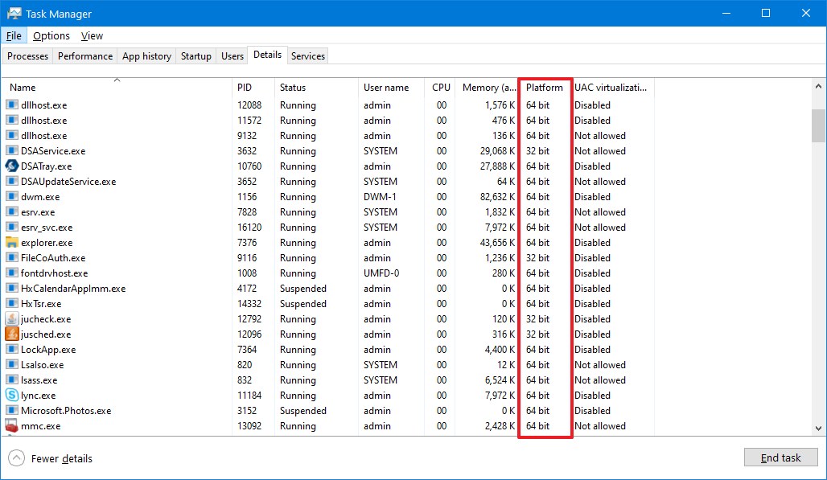Click the jucheck.exe Java icon
The height and width of the screenshot is (480, 827).
point(12,319)
